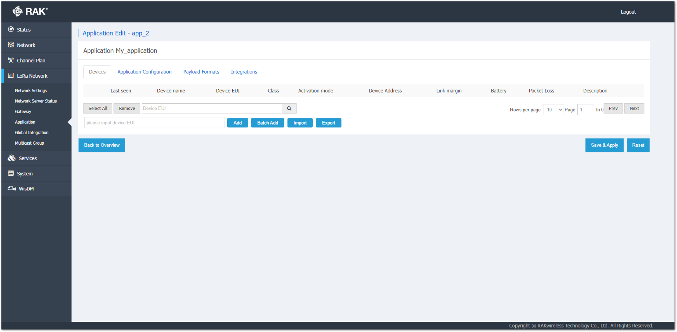Image resolution: width=677 pixels, height=332 pixels.
Task: Click the LoRa Network bar-chart icon
Action: (x=11, y=75)
